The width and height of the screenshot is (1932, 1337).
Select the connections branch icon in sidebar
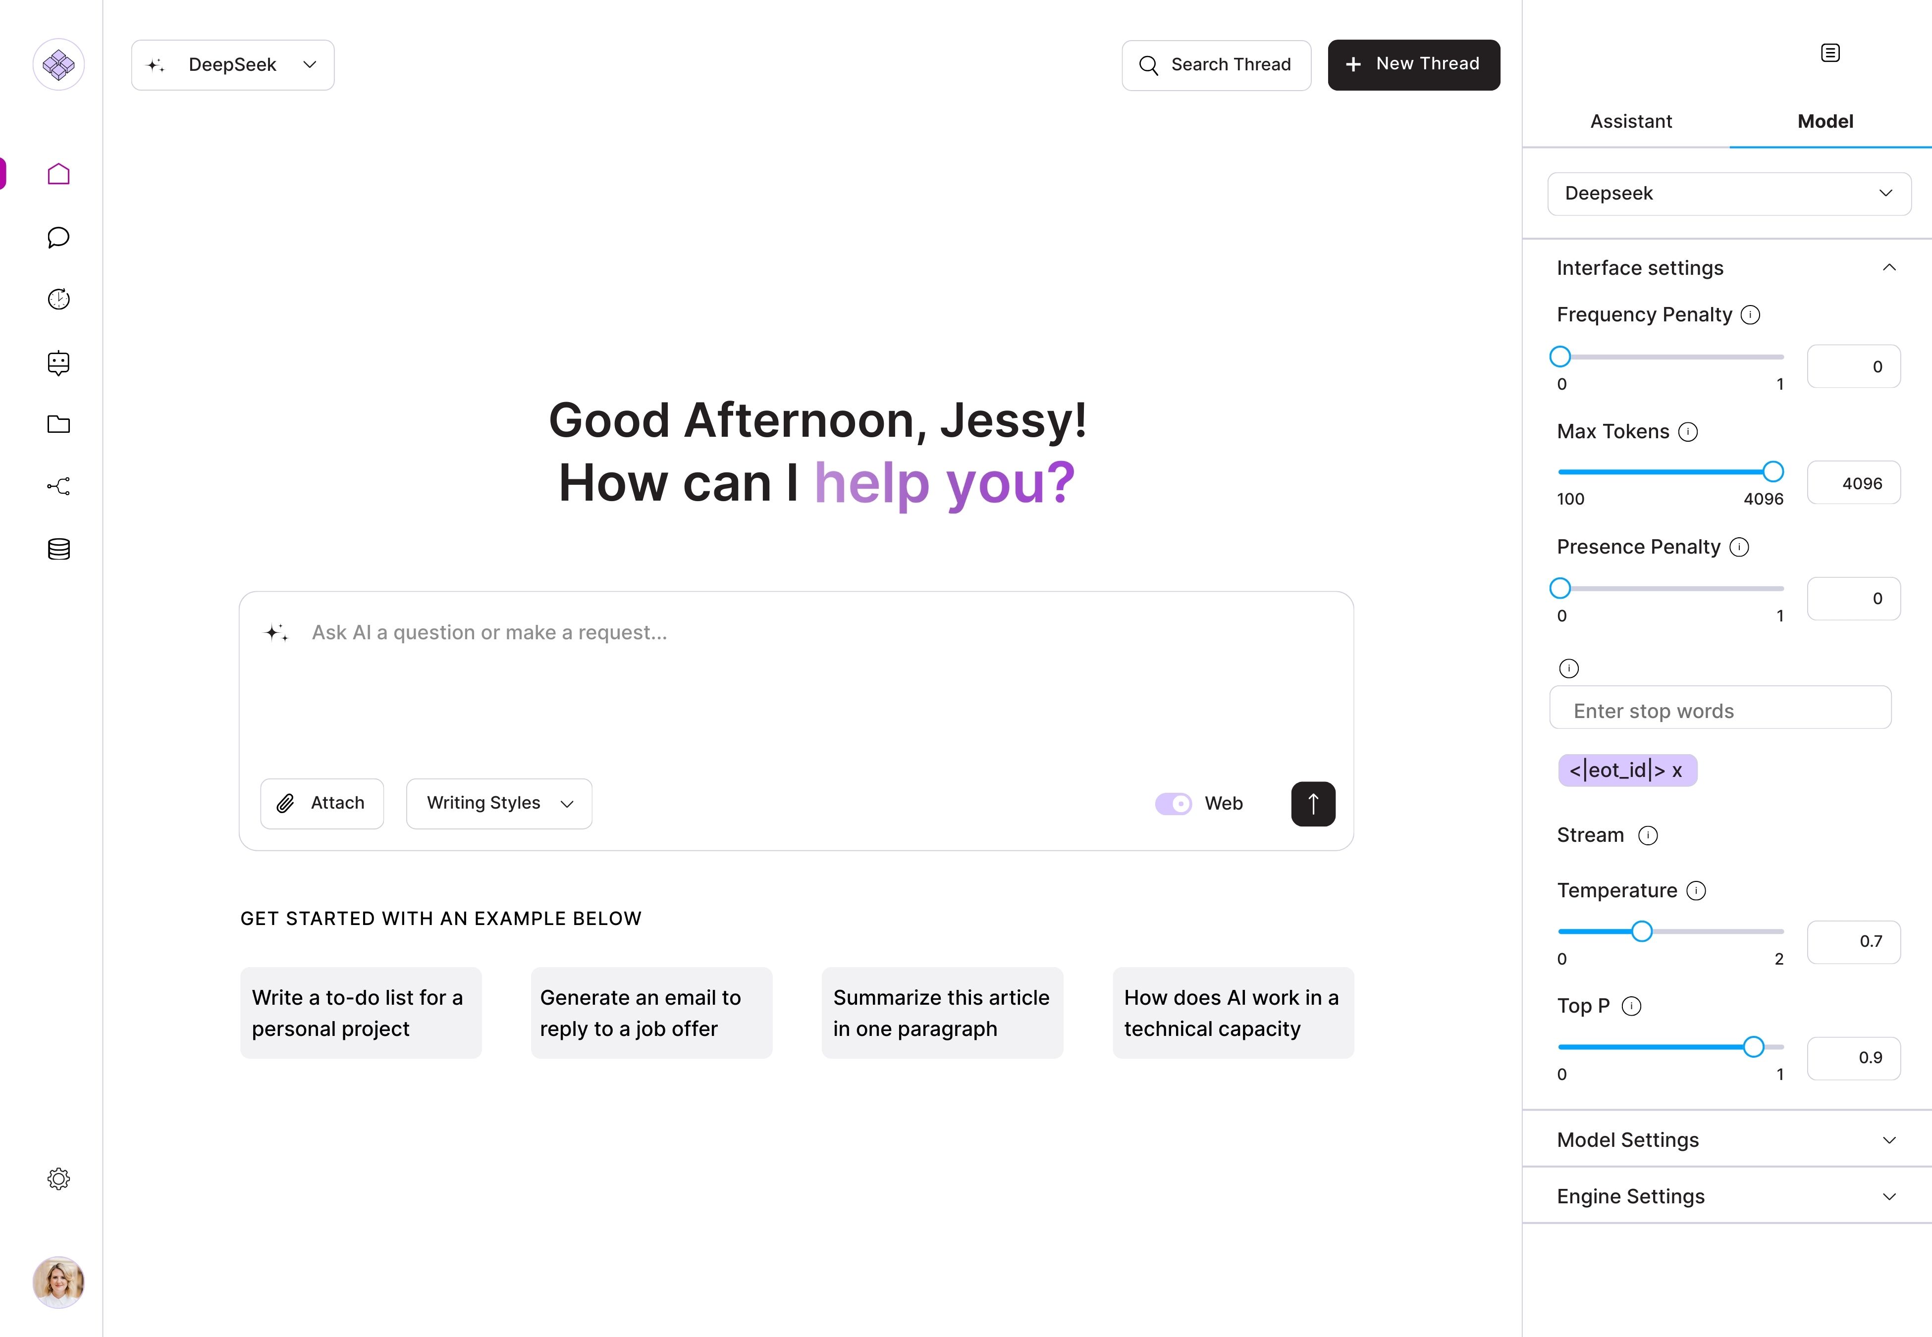point(58,487)
